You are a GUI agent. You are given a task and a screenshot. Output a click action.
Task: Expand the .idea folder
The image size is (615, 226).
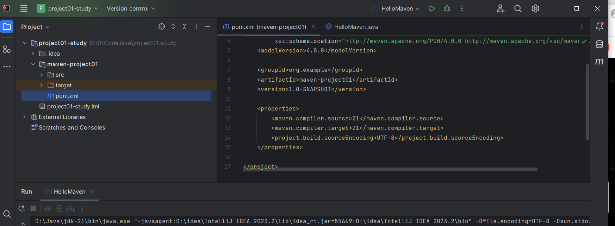click(x=33, y=54)
